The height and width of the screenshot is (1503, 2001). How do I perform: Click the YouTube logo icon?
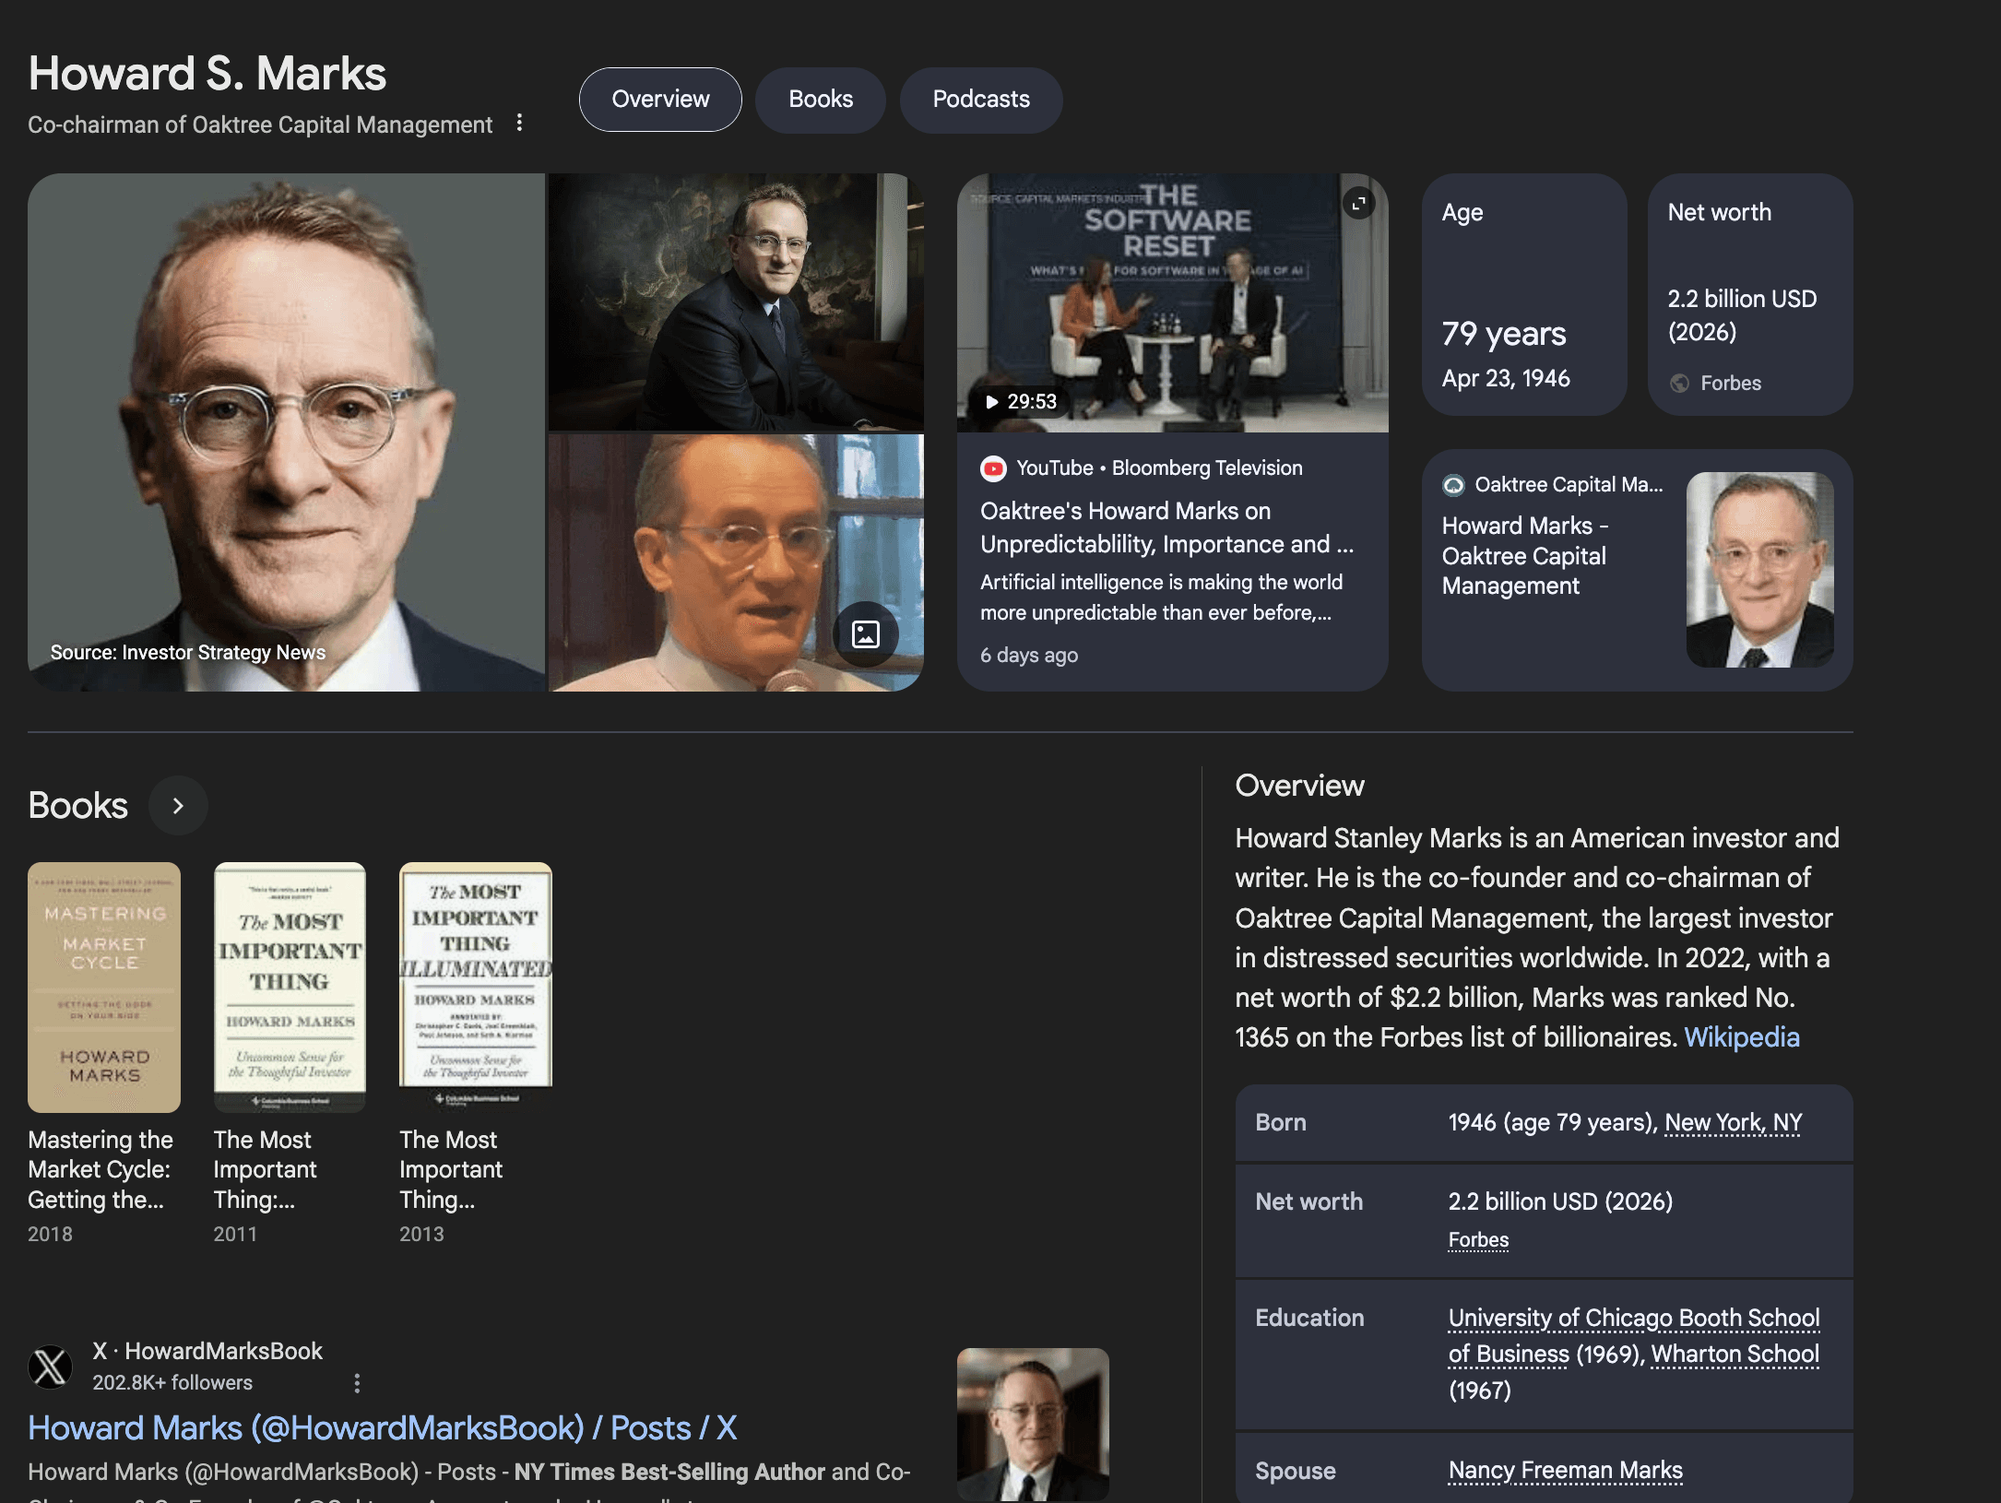(x=993, y=468)
